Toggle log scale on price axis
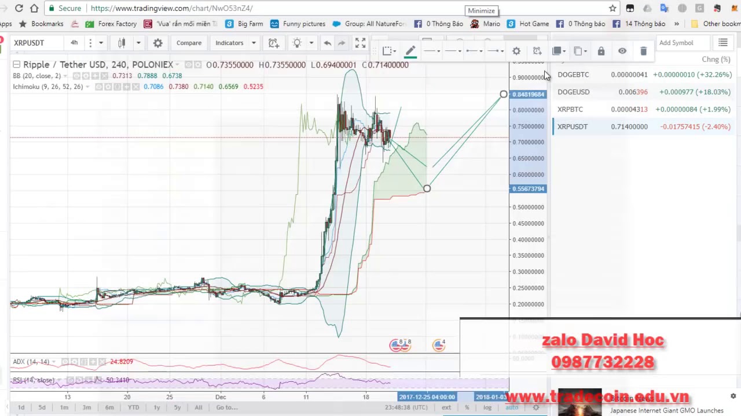This screenshot has height=416, width=741. [x=487, y=407]
